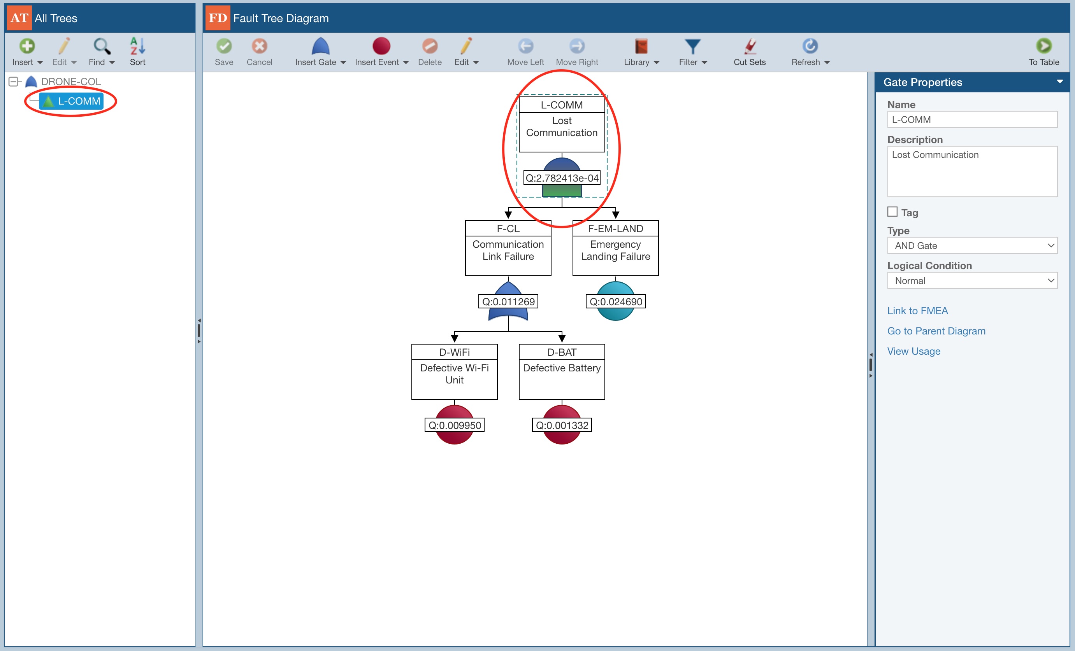Click the red Insert Event icon
This screenshot has width=1075, height=651.
coord(381,46)
